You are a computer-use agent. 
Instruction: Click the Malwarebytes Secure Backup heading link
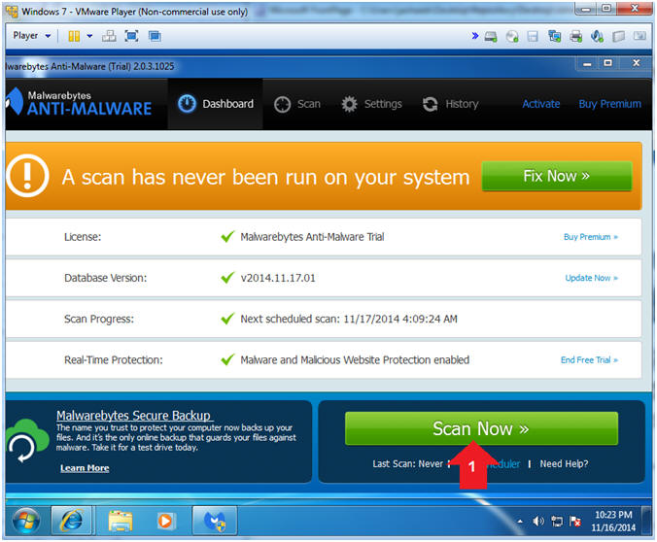(x=134, y=415)
